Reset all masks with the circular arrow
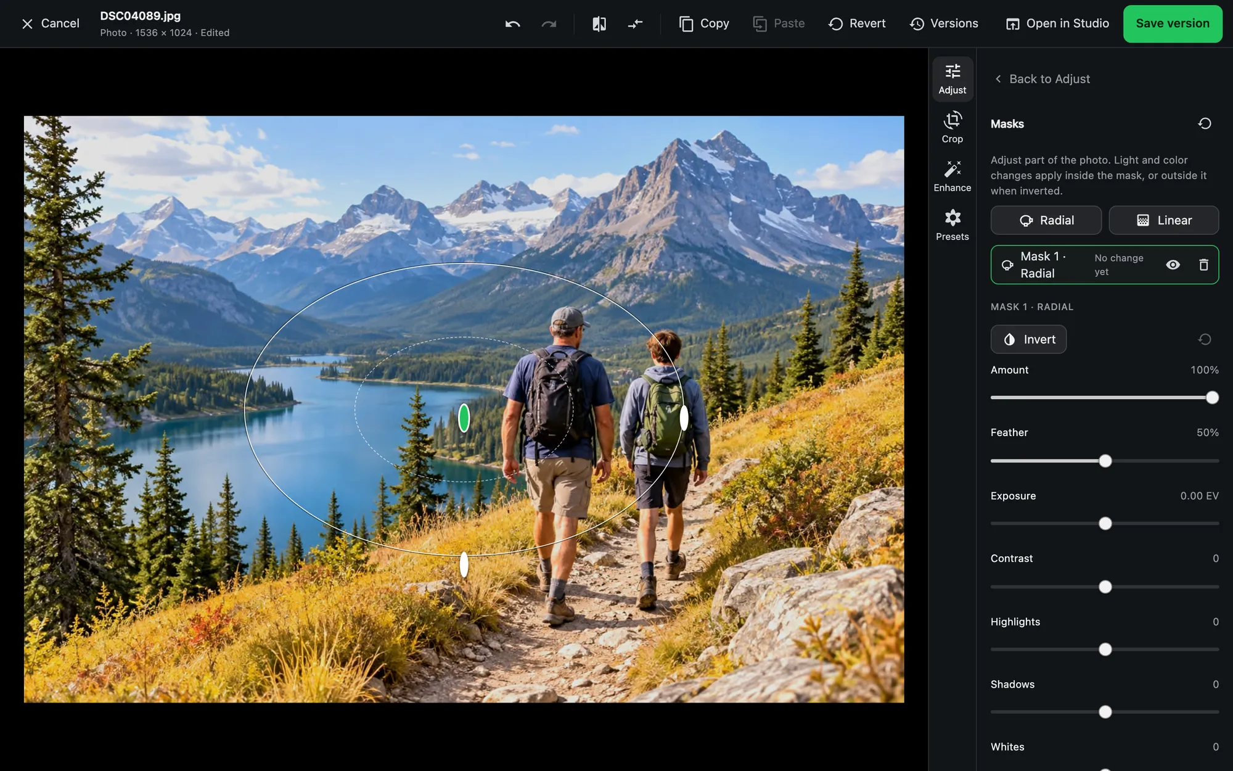 (x=1205, y=123)
